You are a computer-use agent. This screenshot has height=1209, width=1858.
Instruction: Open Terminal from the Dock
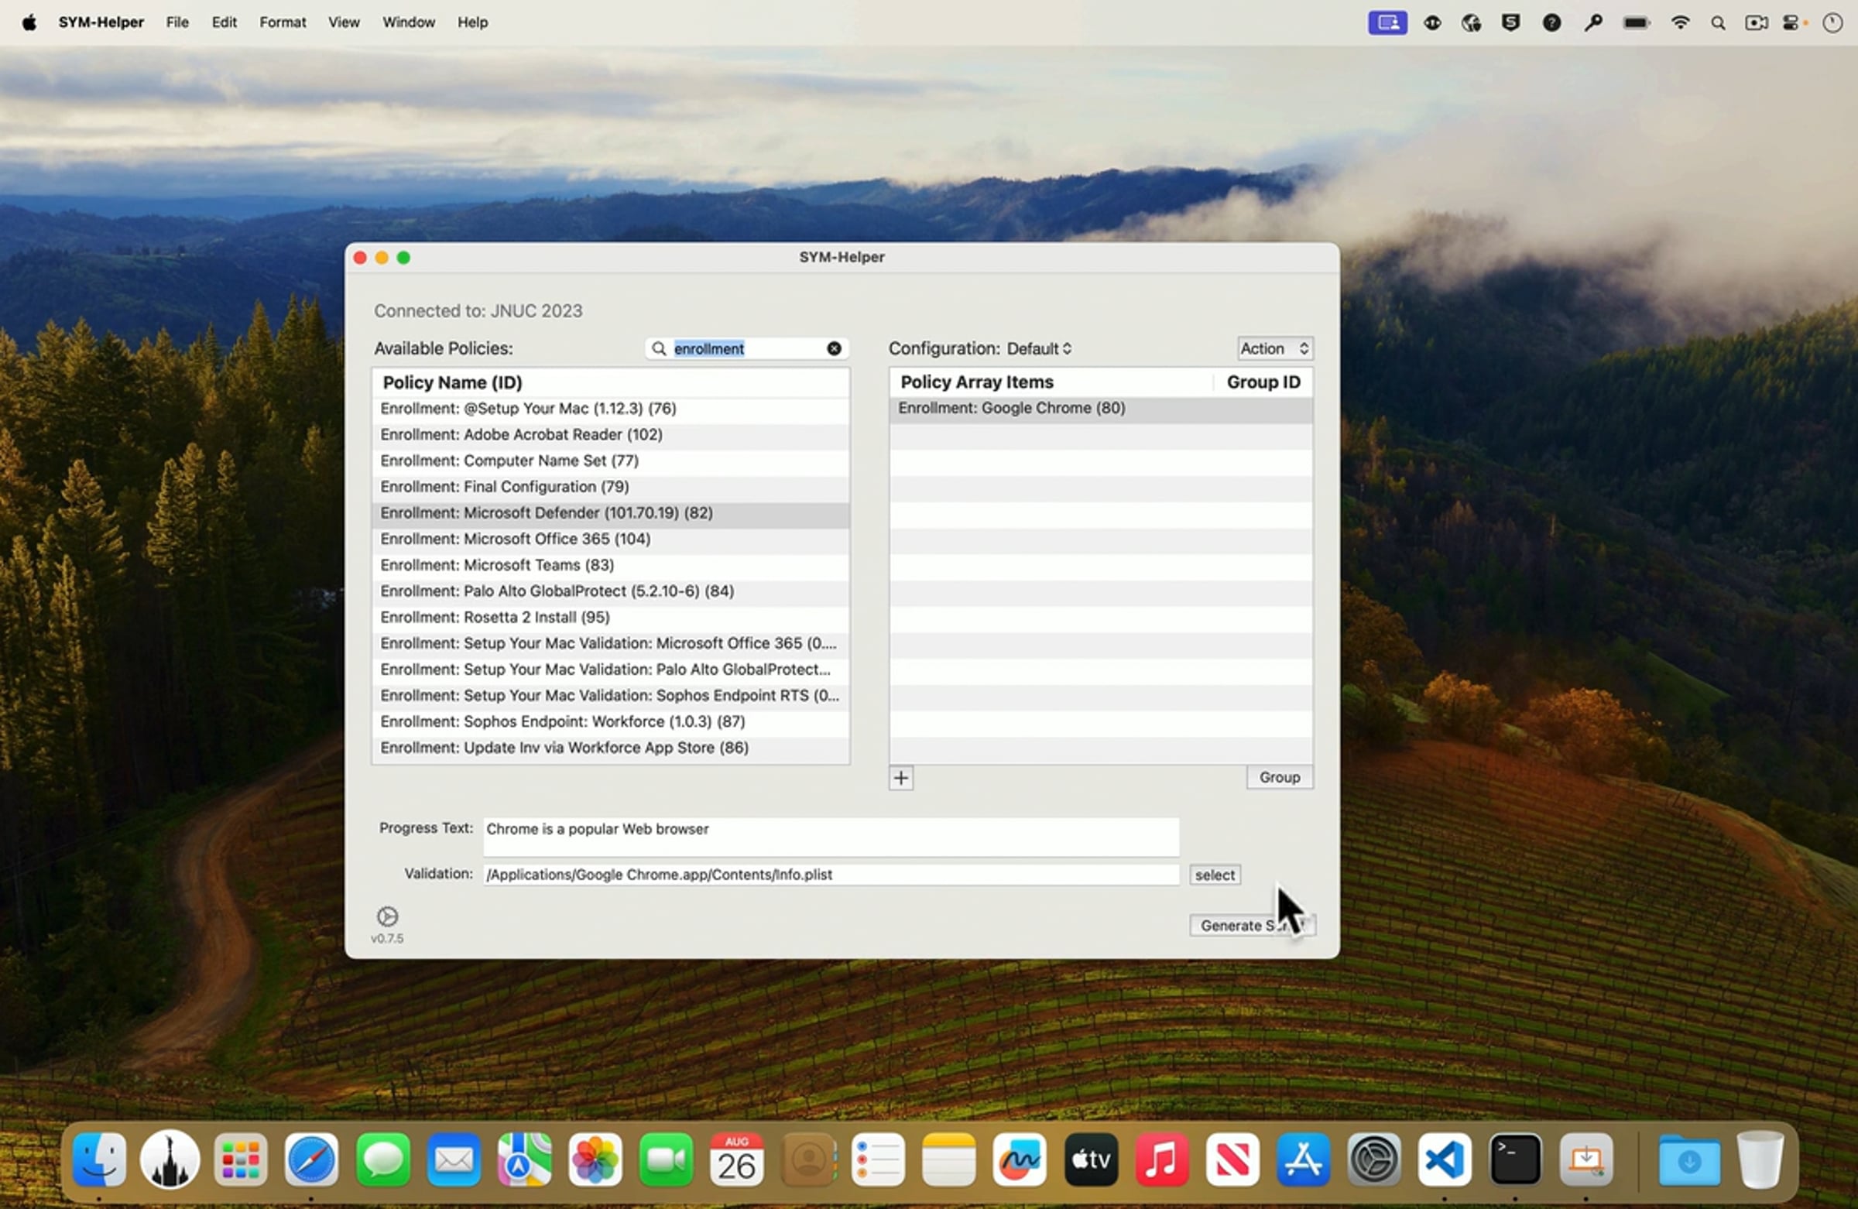pyautogui.click(x=1514, y=1159)
